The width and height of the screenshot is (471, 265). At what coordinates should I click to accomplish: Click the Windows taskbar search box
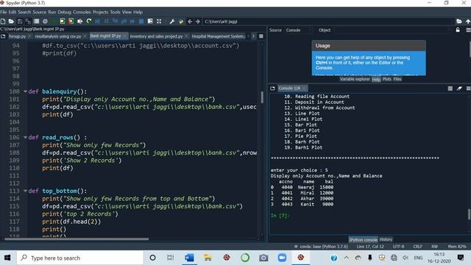[x=80, y=258]
